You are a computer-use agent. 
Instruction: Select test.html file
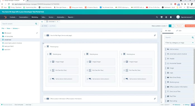tap(7, 49)
